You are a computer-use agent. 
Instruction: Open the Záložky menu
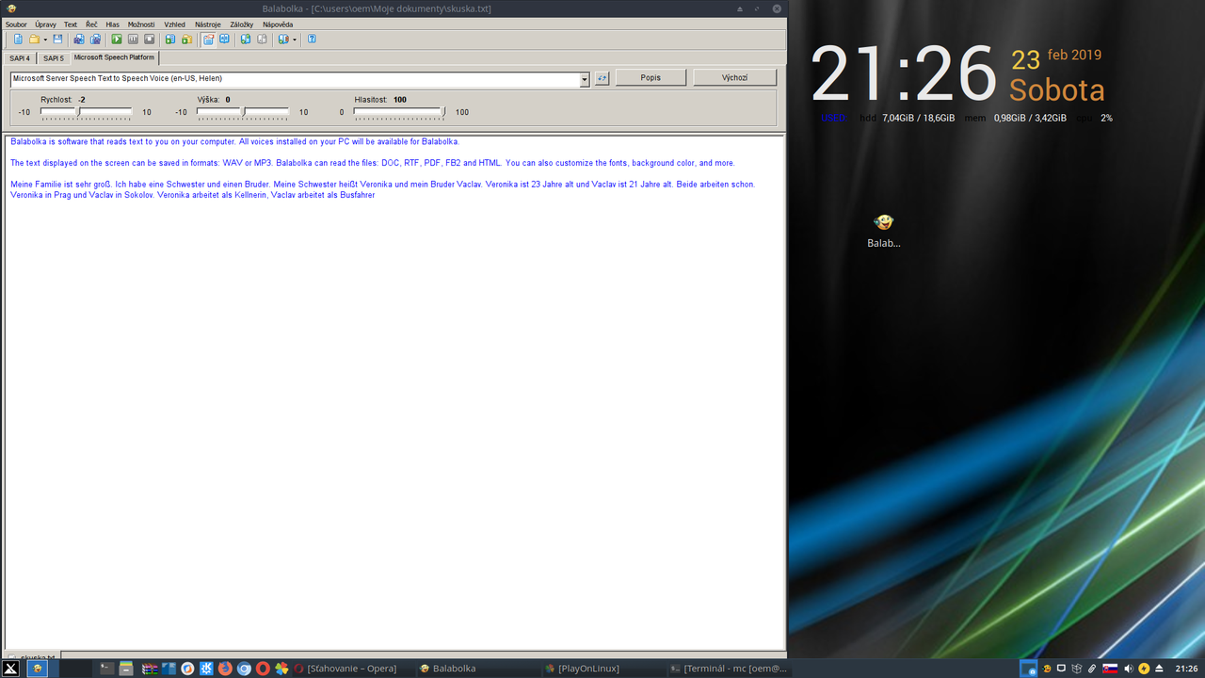tap(242, 24)
